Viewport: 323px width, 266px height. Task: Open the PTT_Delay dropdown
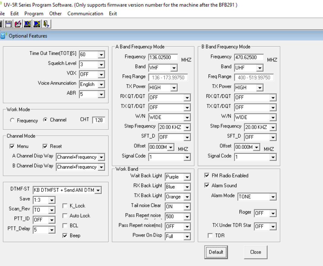(x=52, y=230)
